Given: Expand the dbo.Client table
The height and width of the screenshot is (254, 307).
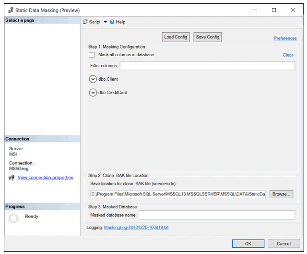Looking at the screenshot, I should point(93,79).
